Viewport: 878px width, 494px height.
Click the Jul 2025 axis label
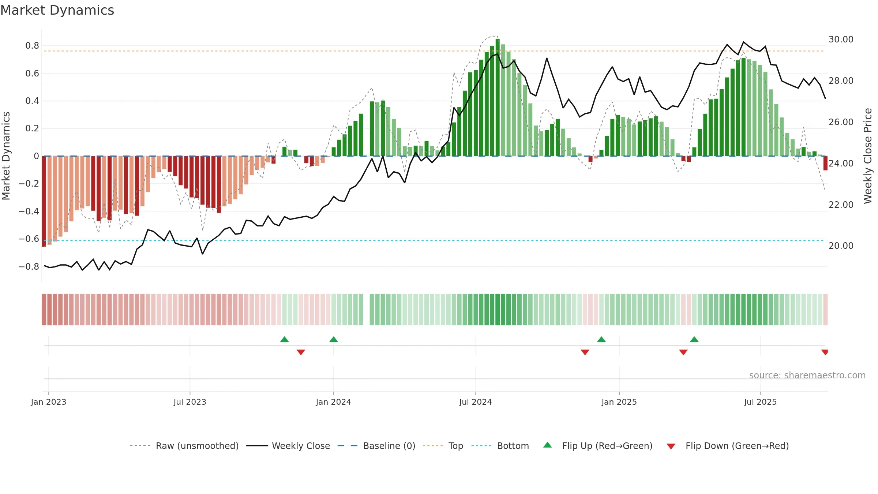[x=761, y=402]
